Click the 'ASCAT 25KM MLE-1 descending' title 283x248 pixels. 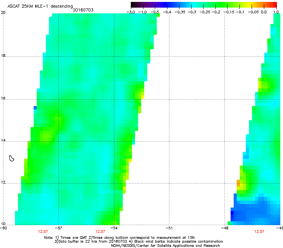40,6
